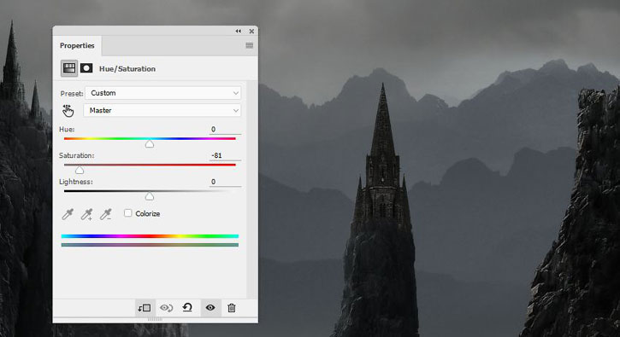This screenshot has height=337, width=620.
Task: Click the Hue value field
Action: click(225, 130)
